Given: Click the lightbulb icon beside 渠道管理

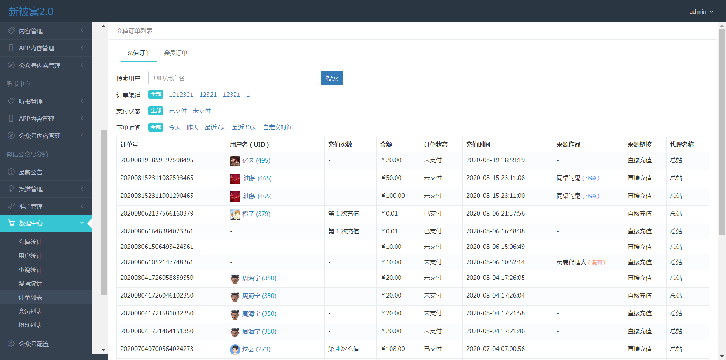Looking at the screenshot, I should [11, 189].
